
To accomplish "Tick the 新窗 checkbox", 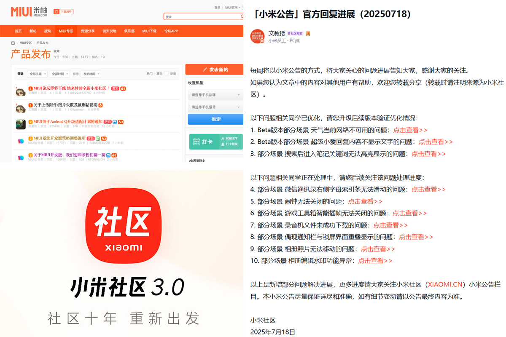I will pos(167,74).
